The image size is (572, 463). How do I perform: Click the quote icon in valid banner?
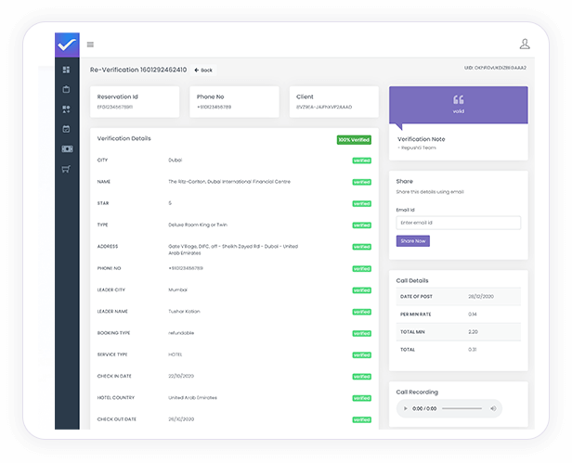pyautogui.click(x=459, y=99)
